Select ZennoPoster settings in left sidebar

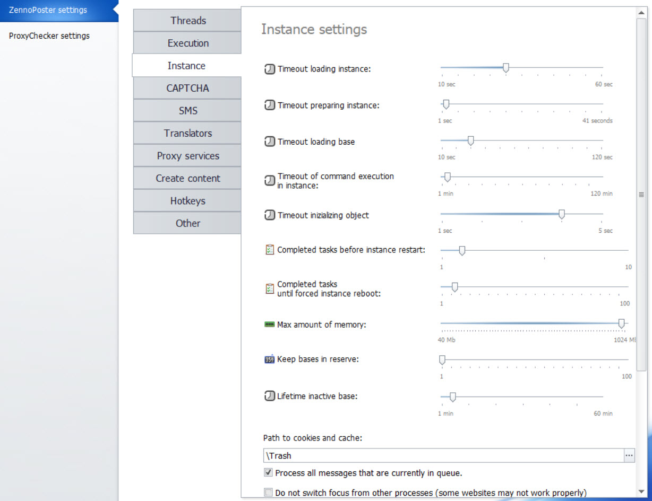click(x=59, y=10)
